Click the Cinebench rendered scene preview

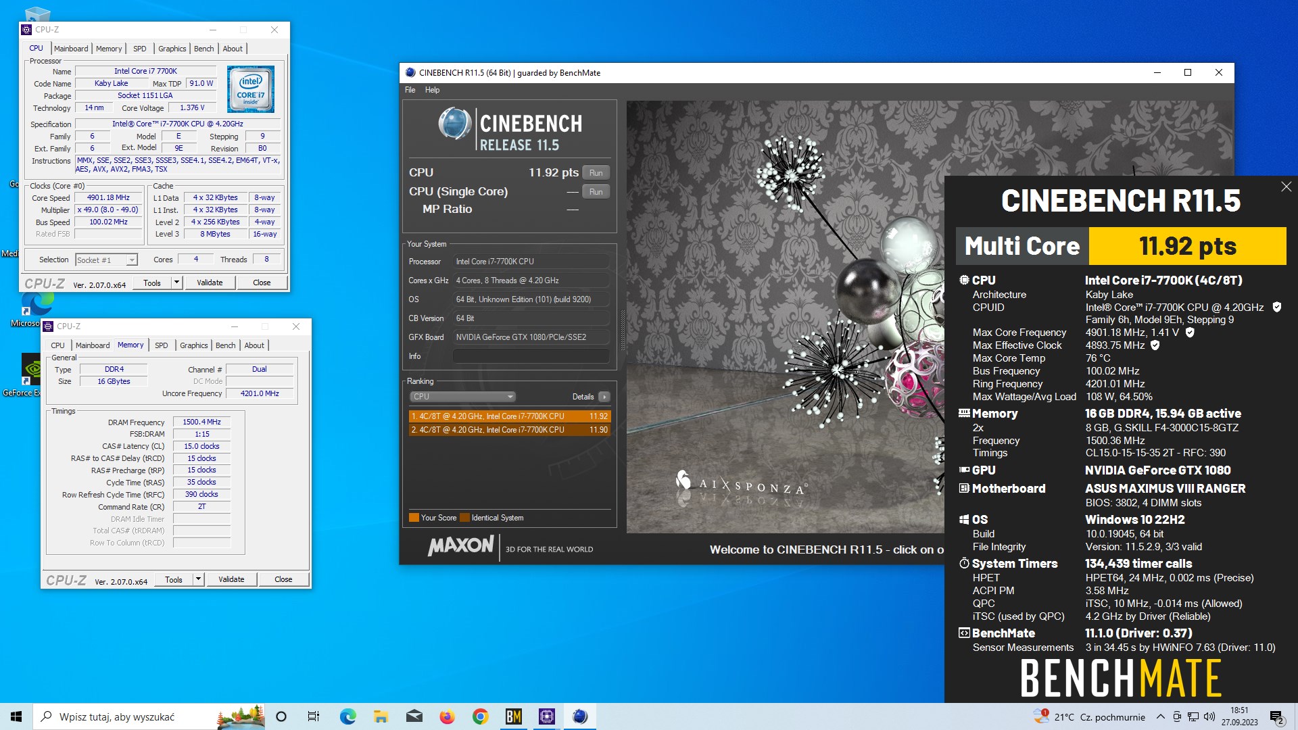[785, 317]
